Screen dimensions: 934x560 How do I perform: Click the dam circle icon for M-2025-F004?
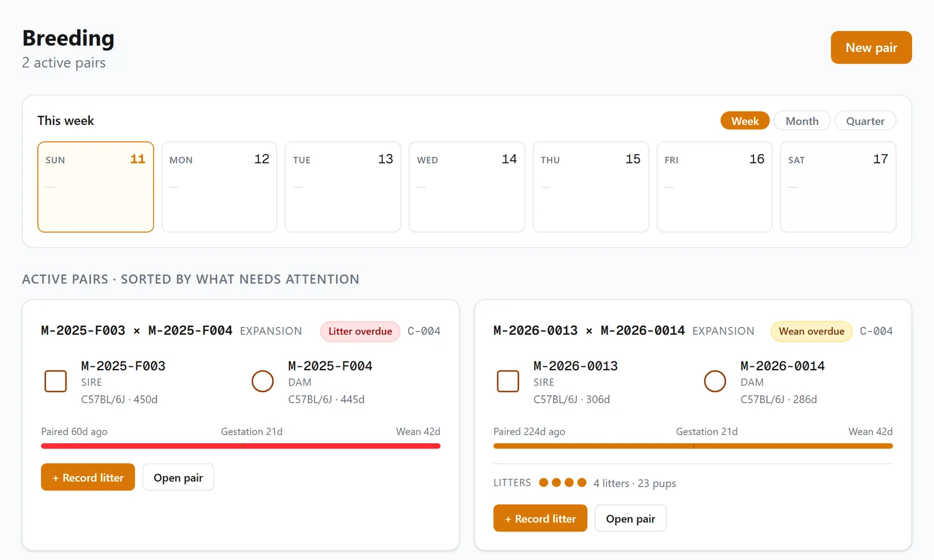pyautogui.click(x=263, y=381)
